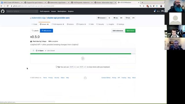Show the 6 Open issues
The height and width of the screenshot is (104, 185).
click(40, 51)
